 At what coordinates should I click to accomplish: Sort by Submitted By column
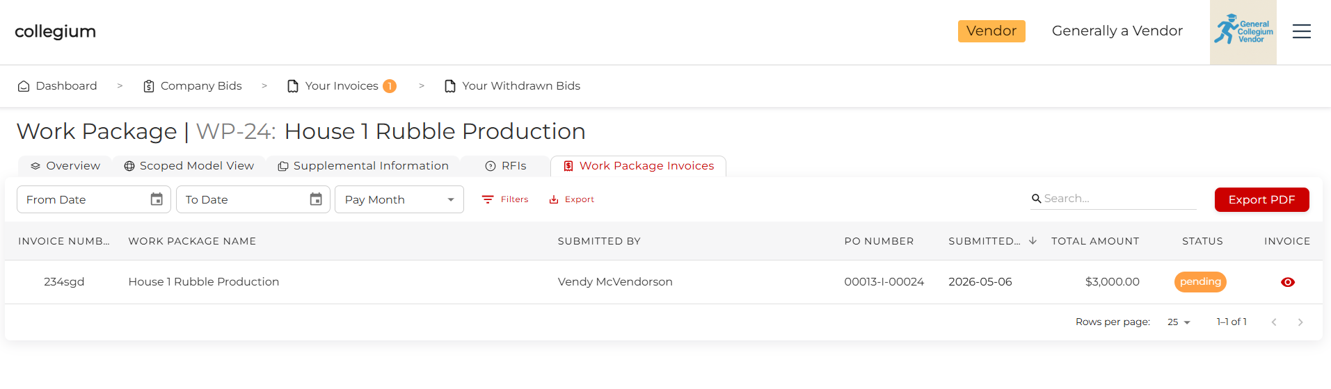pyautogui.click(x=599, y=241)
